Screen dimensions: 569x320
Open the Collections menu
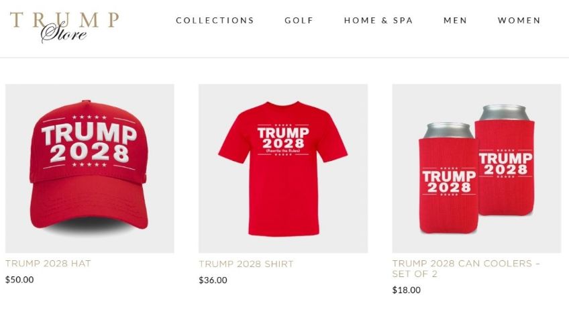pyautogui.click(x=215, y=21)
